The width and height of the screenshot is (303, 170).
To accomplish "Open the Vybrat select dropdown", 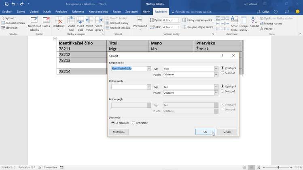I will (x=9, y=18).
